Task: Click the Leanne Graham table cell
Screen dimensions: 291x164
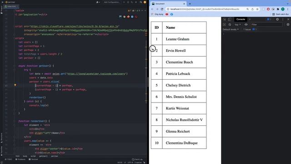Action: 184,39
